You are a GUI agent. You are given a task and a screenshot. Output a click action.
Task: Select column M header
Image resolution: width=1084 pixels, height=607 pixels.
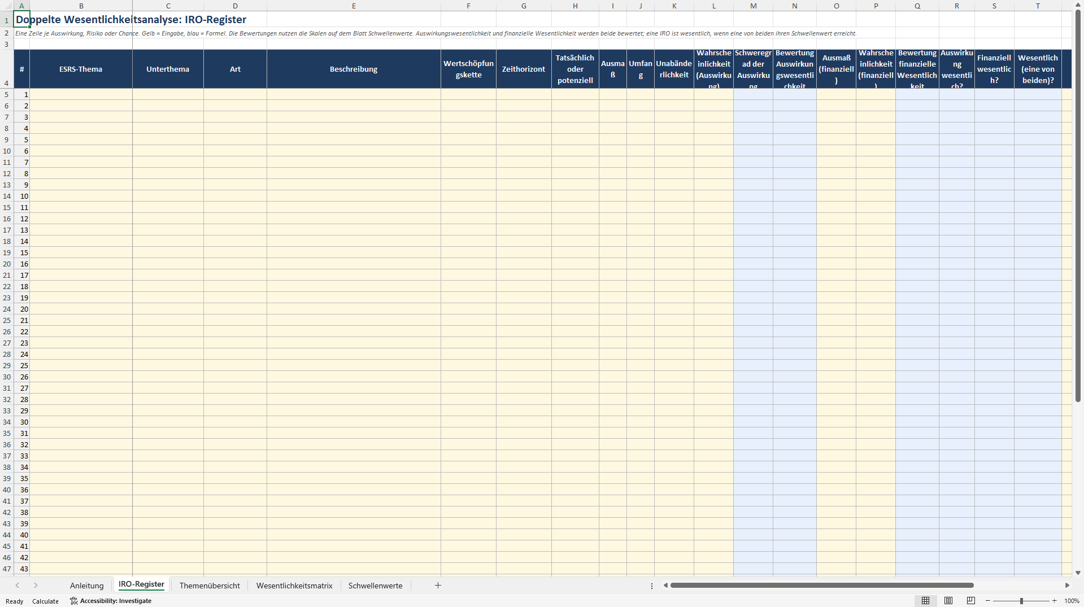[753, 6]
